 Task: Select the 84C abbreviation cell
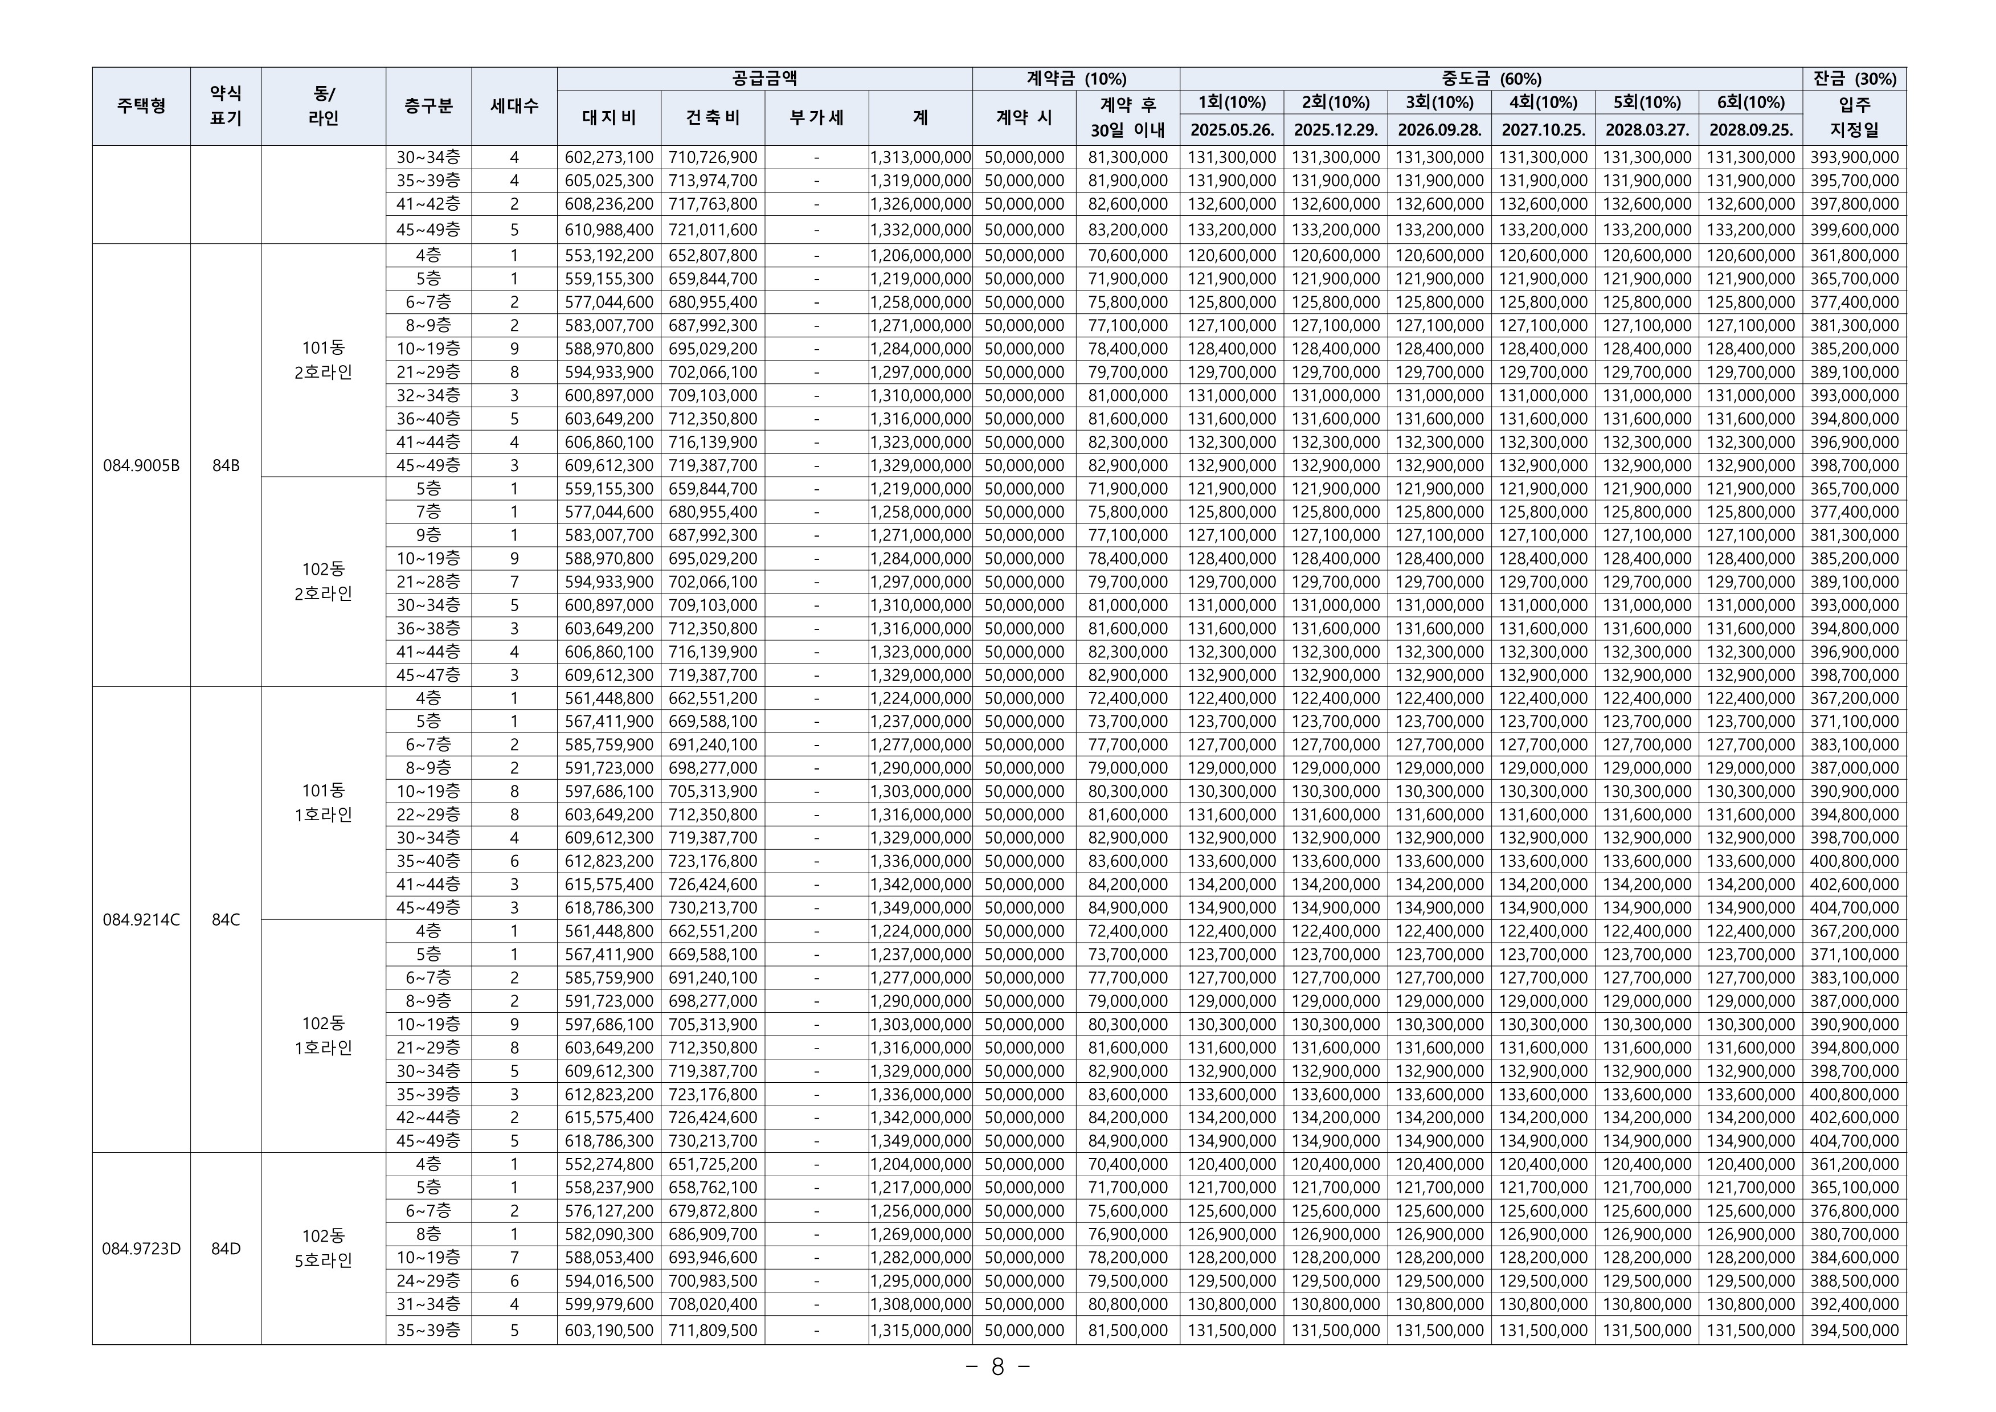(226, 920)
